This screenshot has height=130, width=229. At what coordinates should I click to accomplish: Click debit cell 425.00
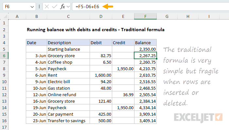tap(101, 114)
